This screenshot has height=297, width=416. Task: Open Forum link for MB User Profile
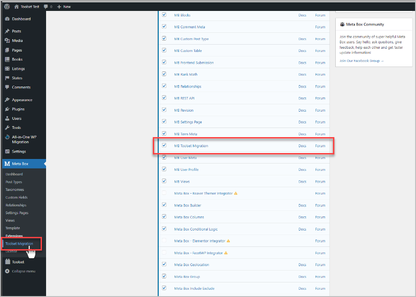320,169
